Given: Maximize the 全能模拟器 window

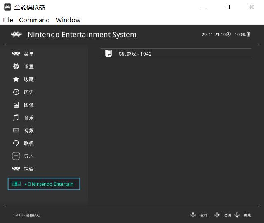Looking at the screenshot, I should (x=227, y=7).
